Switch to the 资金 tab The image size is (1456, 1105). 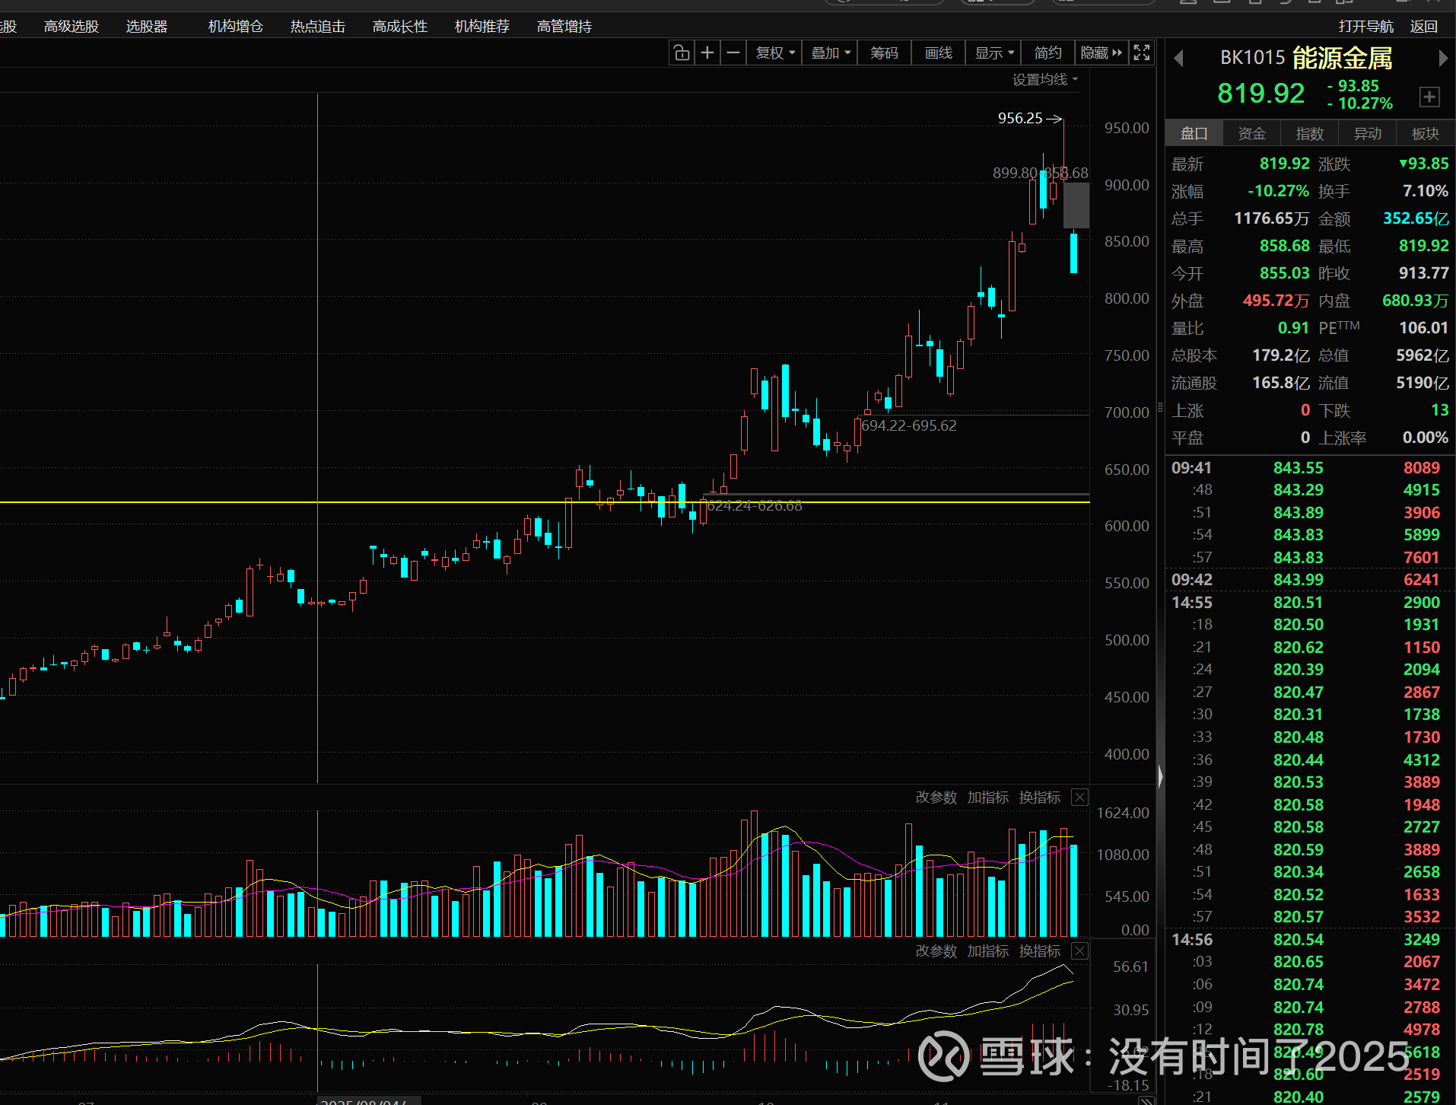[1252, 134]
